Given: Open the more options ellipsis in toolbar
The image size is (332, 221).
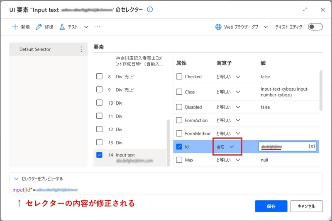Looking at the screenshot, I should (97, 27).
